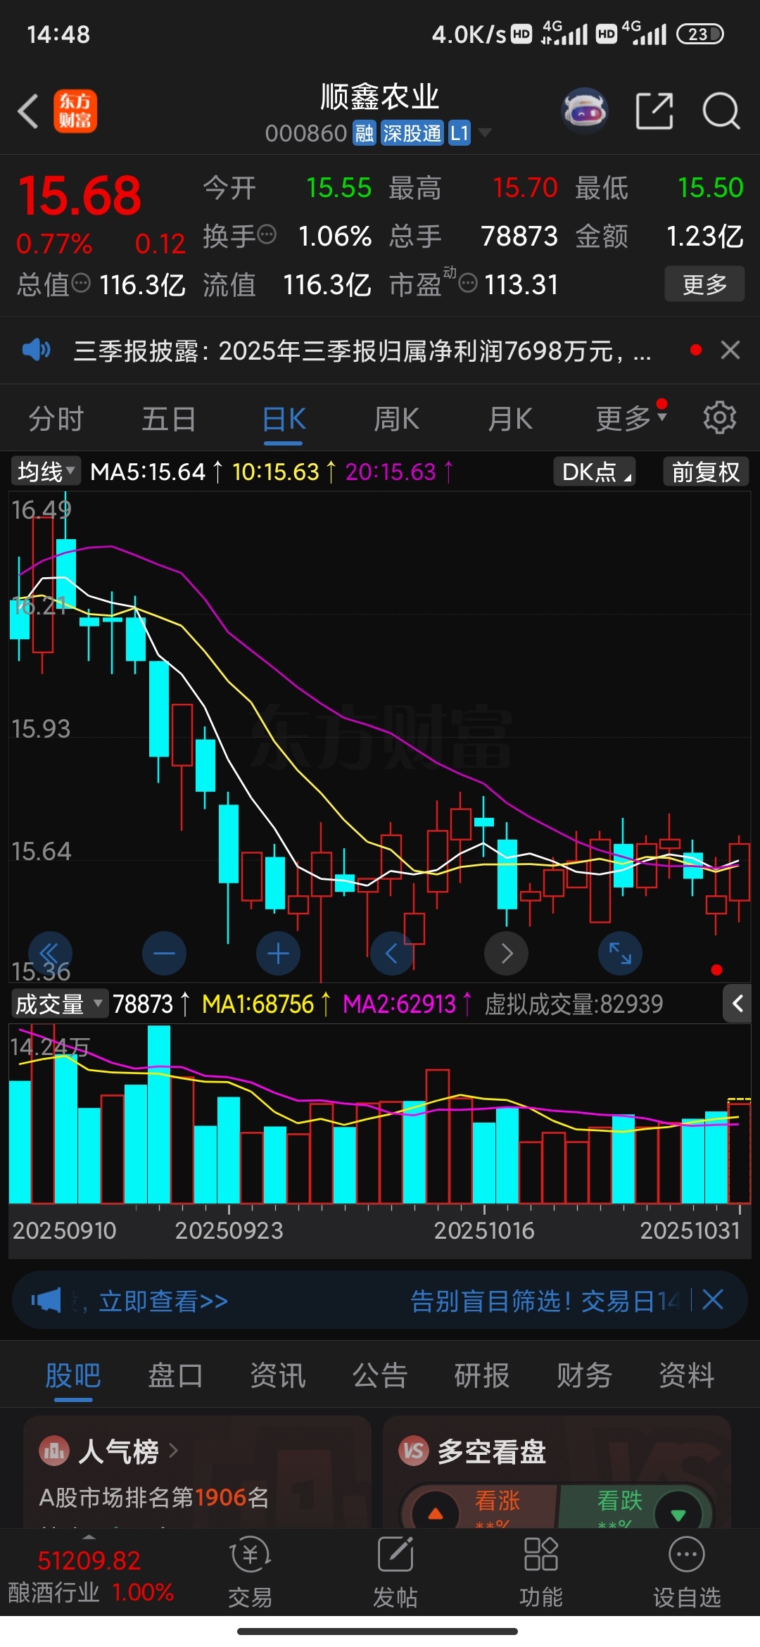Screen dimensions: 760x1647
Task: Open the 研报 tab
Action: coord(482,1375)
